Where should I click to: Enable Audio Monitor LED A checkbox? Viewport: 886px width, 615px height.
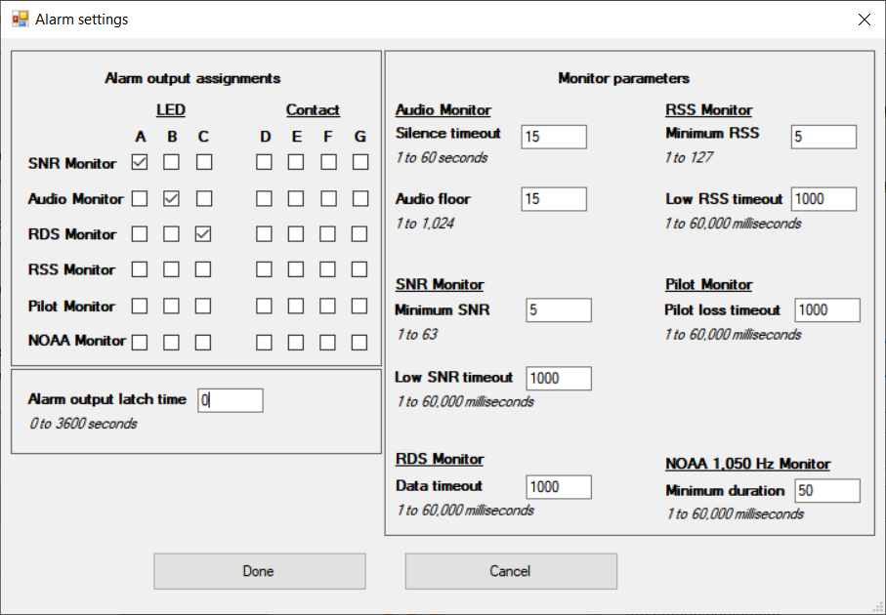click(x=140, y=198)
